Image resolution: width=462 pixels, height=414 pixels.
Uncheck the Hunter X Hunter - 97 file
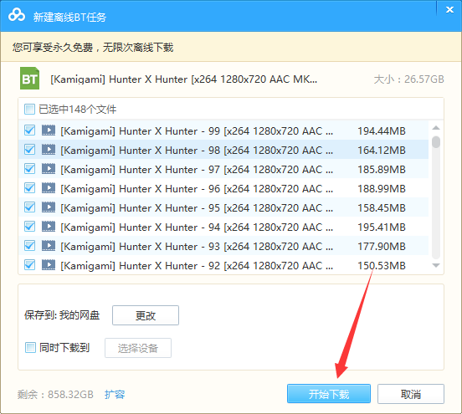point(29,169)
